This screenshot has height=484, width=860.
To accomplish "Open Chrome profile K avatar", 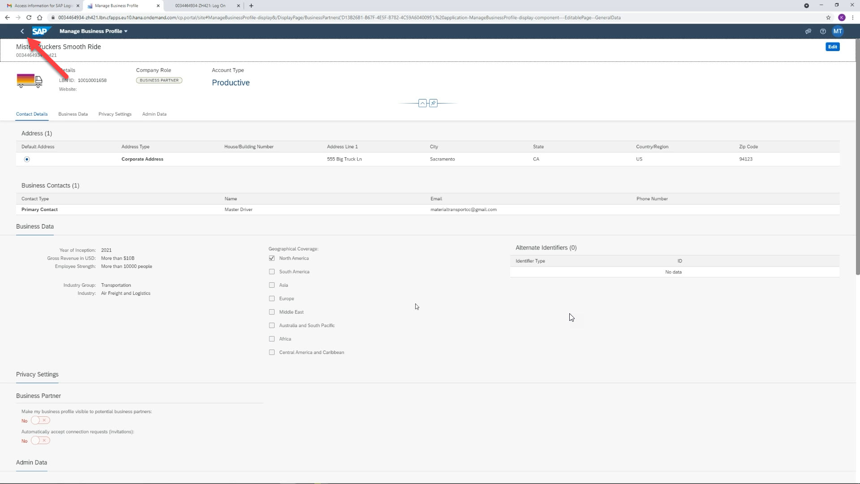I will [x=842, y=17].
